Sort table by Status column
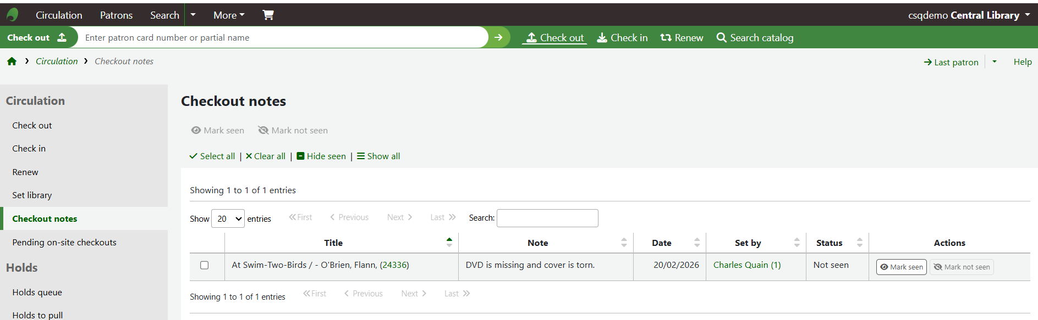Screen dimensions: 1038x320 point(837,243)
